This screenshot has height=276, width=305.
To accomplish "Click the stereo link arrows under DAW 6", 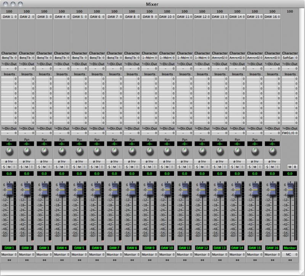I will [x=97, y=260].
